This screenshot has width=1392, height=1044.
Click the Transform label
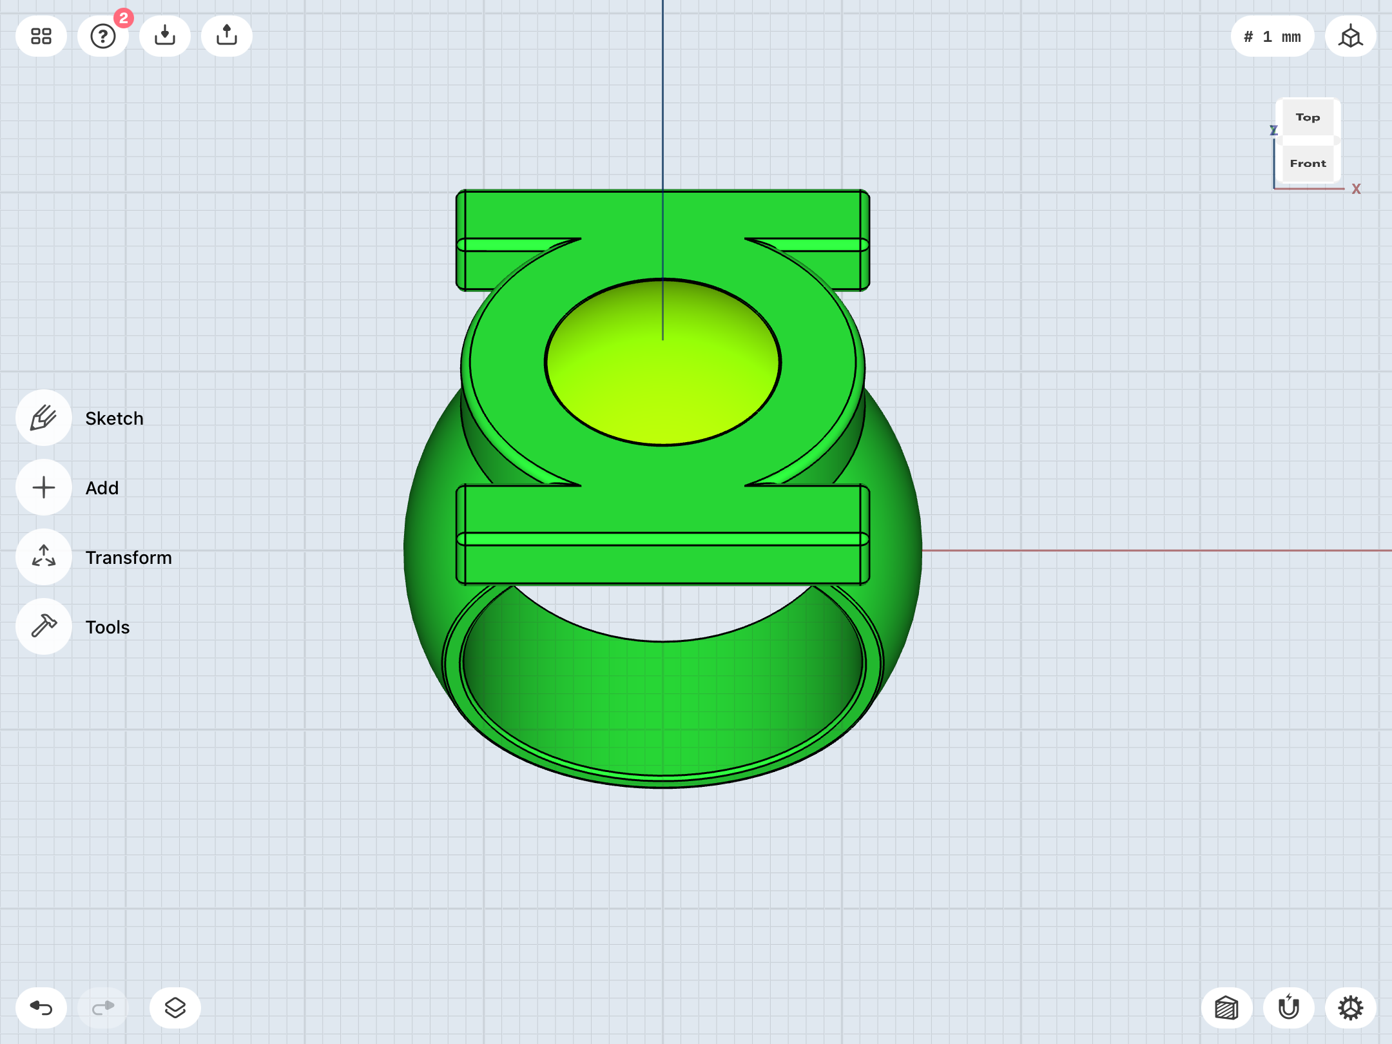(x=129, y=557)
